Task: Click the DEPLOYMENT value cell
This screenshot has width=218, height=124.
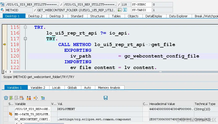Action: click(x=100, y=109)
